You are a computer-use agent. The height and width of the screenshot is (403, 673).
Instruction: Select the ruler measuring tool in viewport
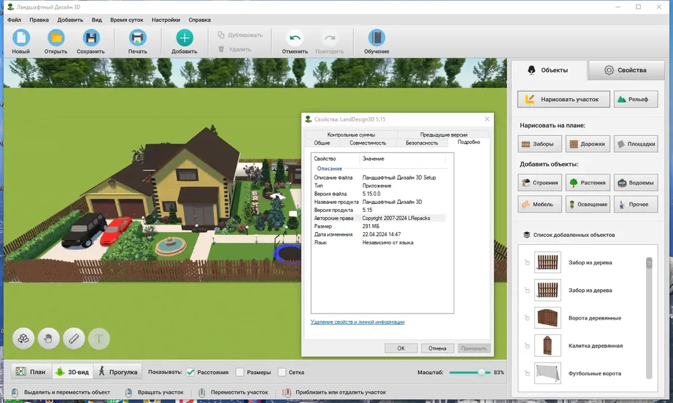74,338
